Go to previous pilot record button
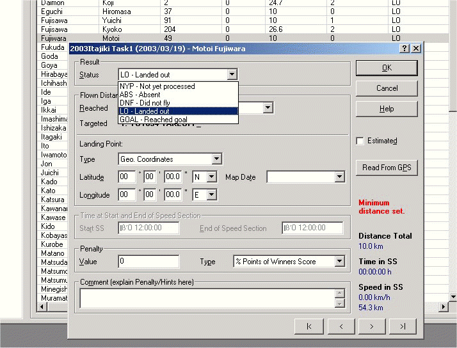The width and height of the screenshot is (457, 348). point(341,326)
